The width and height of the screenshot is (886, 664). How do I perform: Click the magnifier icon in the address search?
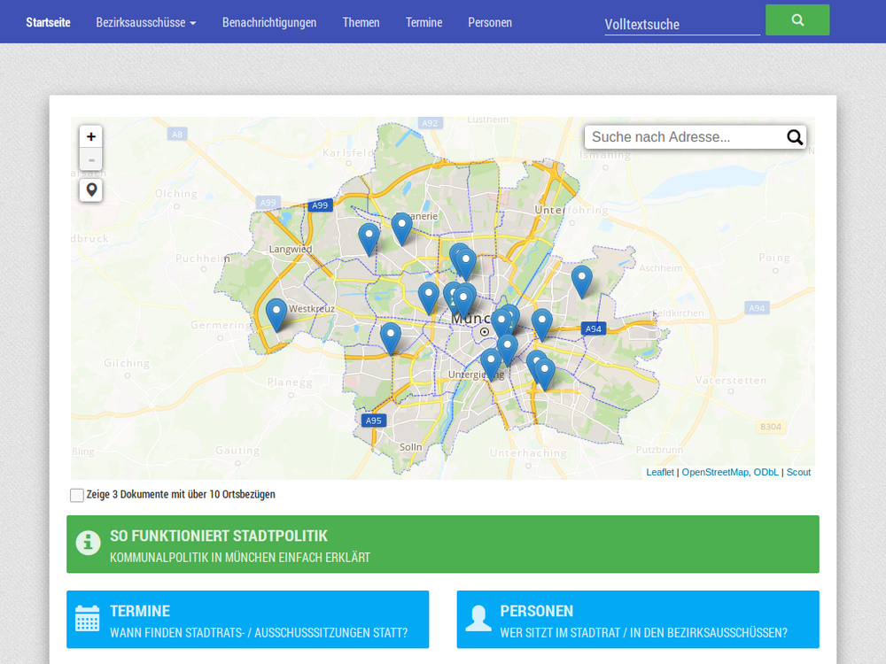click(x=795, y=137)
